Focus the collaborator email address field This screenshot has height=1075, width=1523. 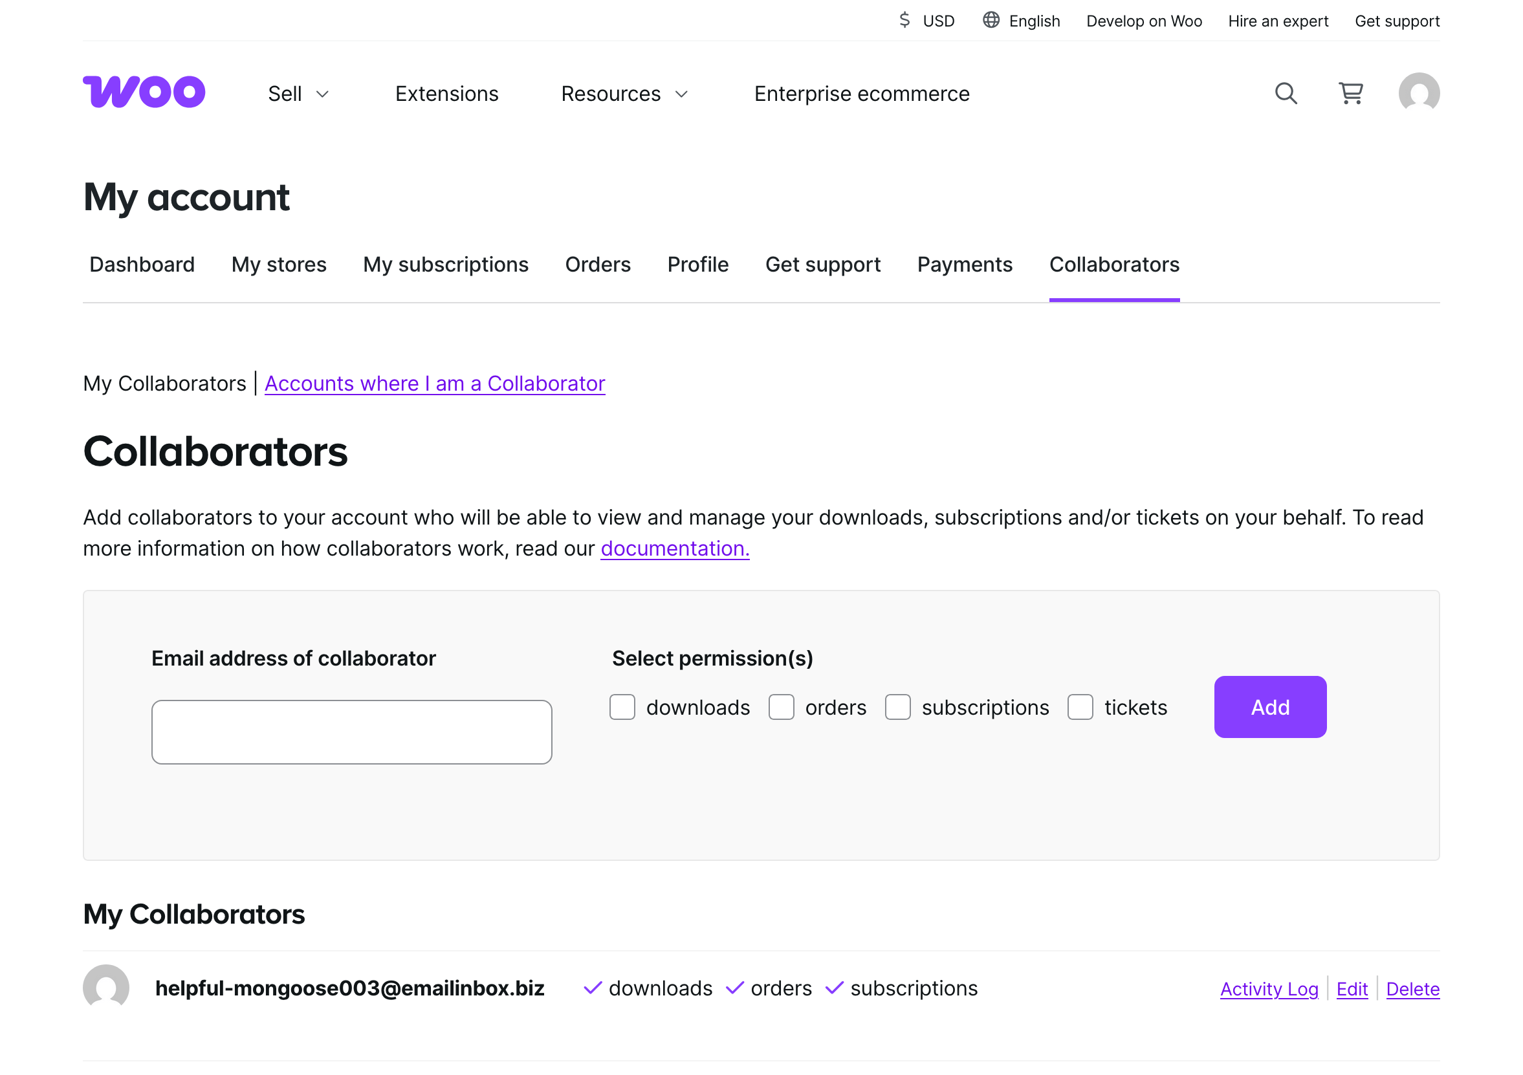(351, 732)
